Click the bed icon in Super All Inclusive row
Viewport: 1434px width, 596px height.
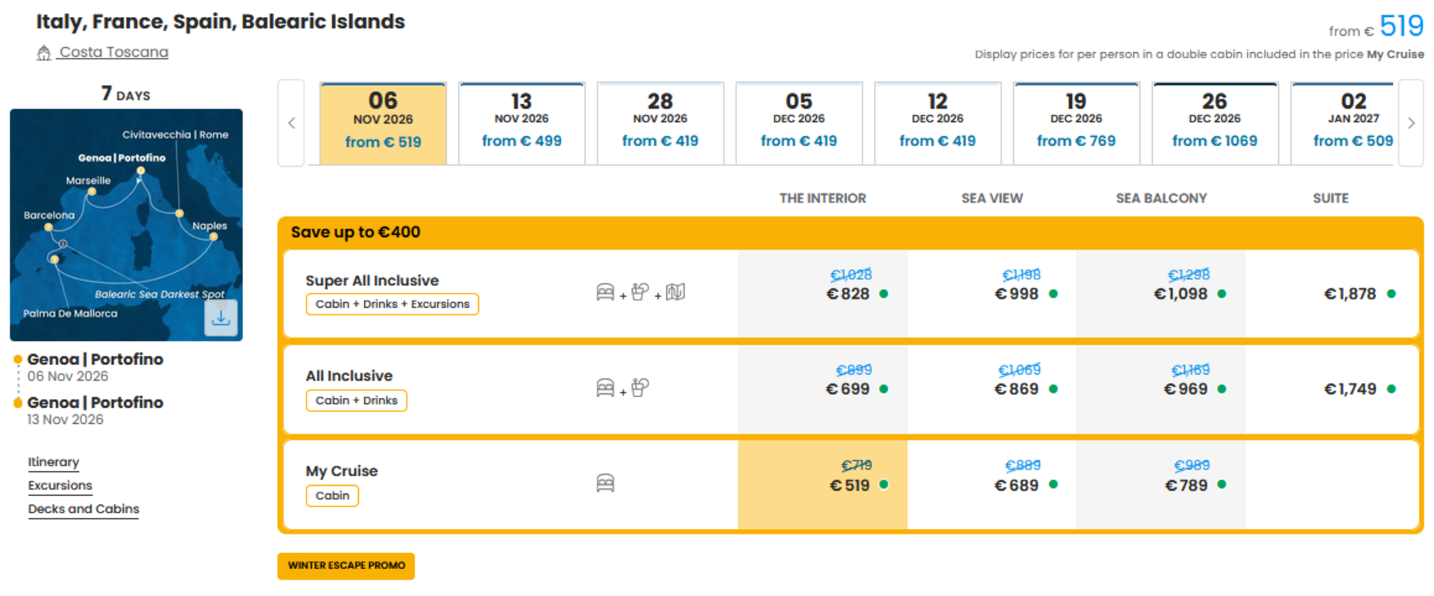[x=605, y=292]
